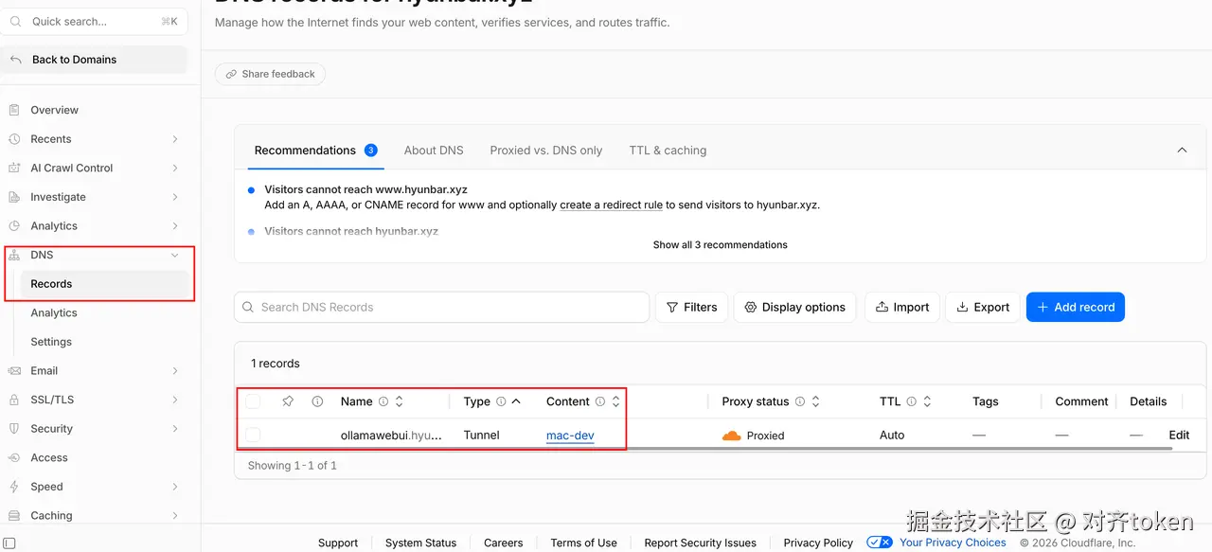Expand the Recents sidebar chevron
The image size is (1212, 552).
175,139
